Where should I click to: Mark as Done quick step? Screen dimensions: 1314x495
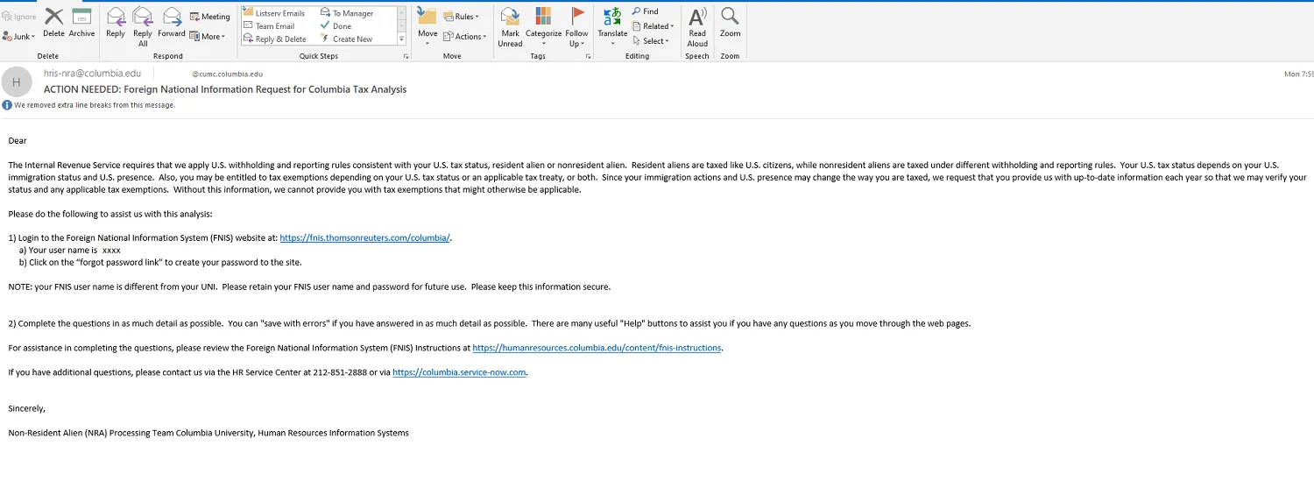[x=336, y=26]
